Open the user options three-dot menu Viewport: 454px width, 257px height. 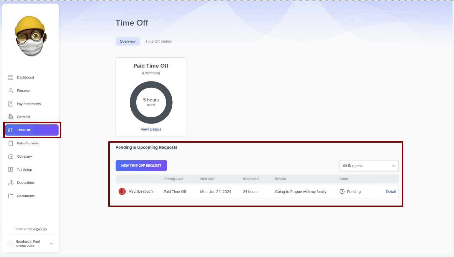(x=52, y=243)
